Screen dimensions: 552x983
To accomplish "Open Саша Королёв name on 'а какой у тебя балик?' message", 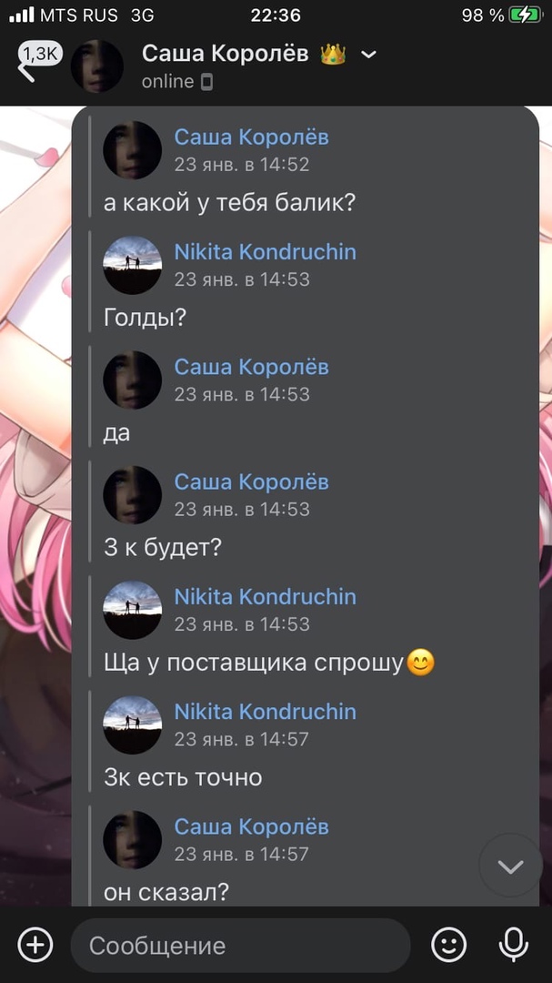I will pos(251,137).
